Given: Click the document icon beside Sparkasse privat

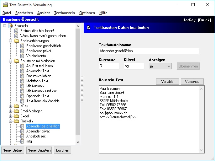Looking at the screenshot, I should pyautogui.click(x=22, y=51).
